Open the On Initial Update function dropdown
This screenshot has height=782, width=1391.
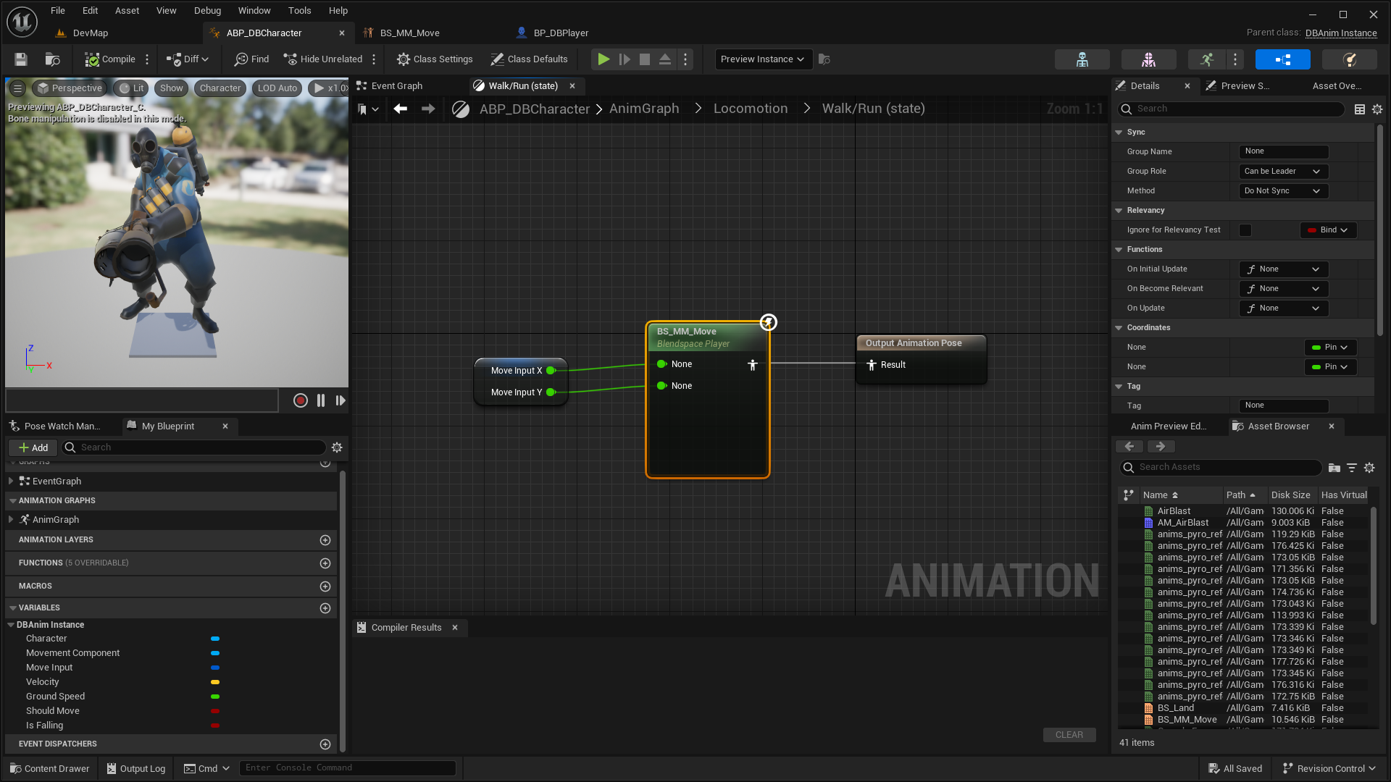click(1282, 269)
